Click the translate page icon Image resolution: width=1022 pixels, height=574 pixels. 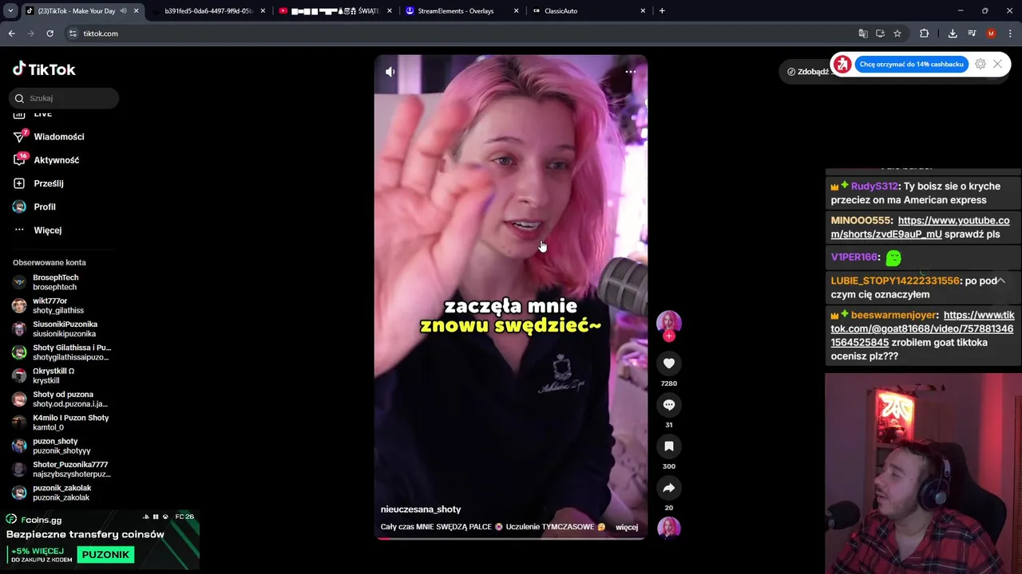coord(863,33)
